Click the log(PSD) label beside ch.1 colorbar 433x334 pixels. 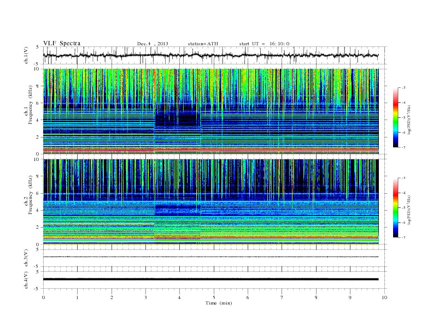(x=409, y=120)
